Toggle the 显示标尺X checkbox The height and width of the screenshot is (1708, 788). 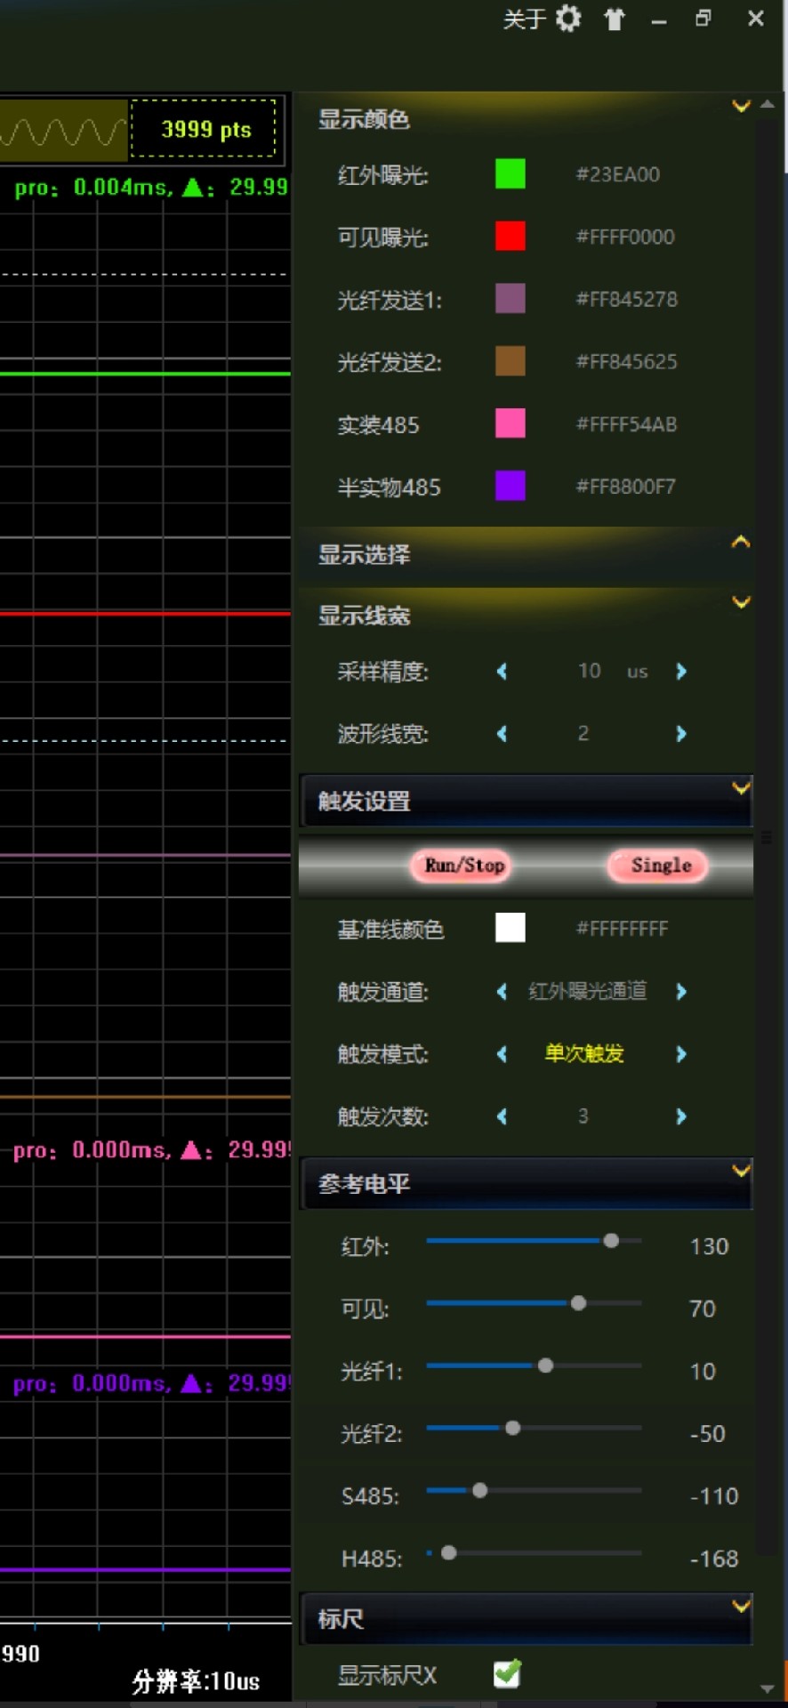click(x=508, y=1673)
